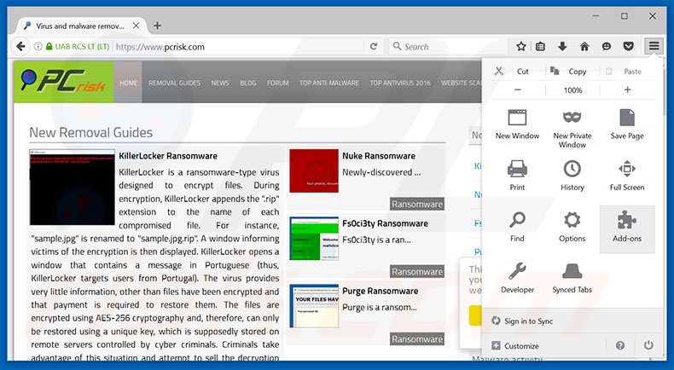Open TOP ANTI-MALWARE nav item

tap(329, 83)
